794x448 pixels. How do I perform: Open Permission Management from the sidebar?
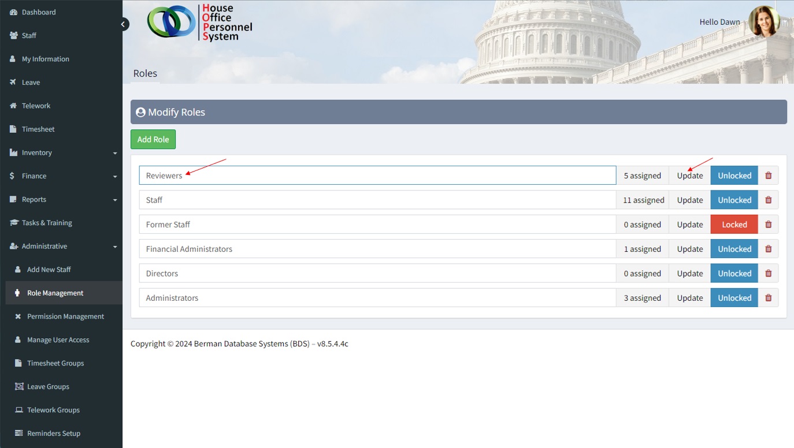[x=65, y=316]
